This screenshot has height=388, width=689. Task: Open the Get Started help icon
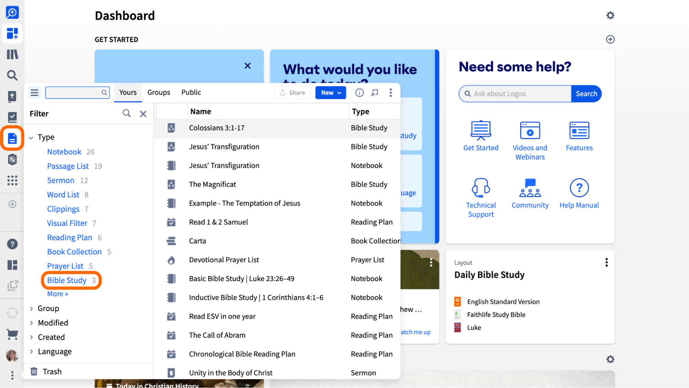(x=481, y=130)
